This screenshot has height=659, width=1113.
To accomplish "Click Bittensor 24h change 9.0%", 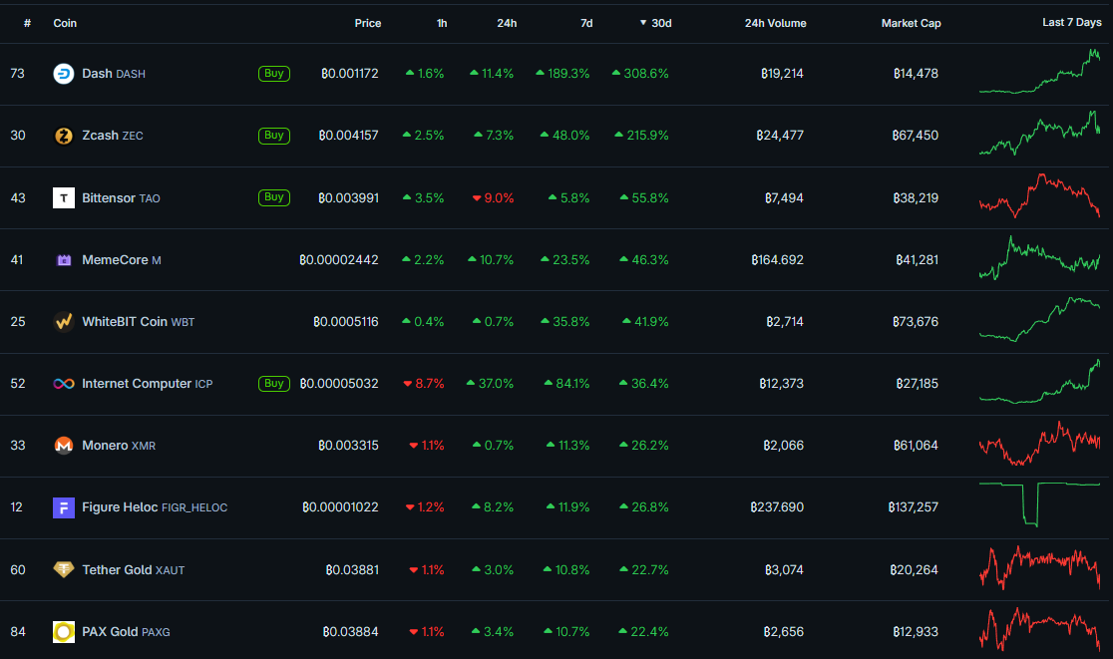I will pyautogui.click(x=493, y=198).
